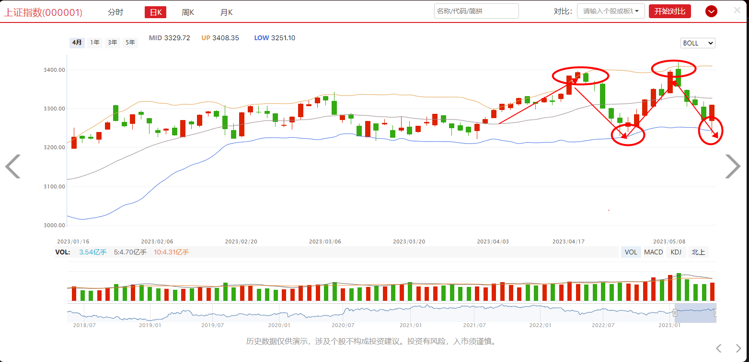Click the 2023/03/06 date axis label

pyautogui.click(x=325, y=241)
